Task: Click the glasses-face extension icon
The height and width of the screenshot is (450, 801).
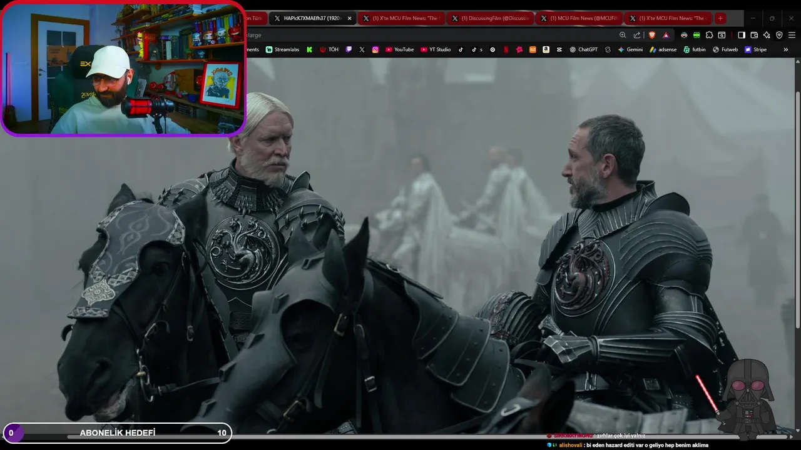Action: coord(684,35)
